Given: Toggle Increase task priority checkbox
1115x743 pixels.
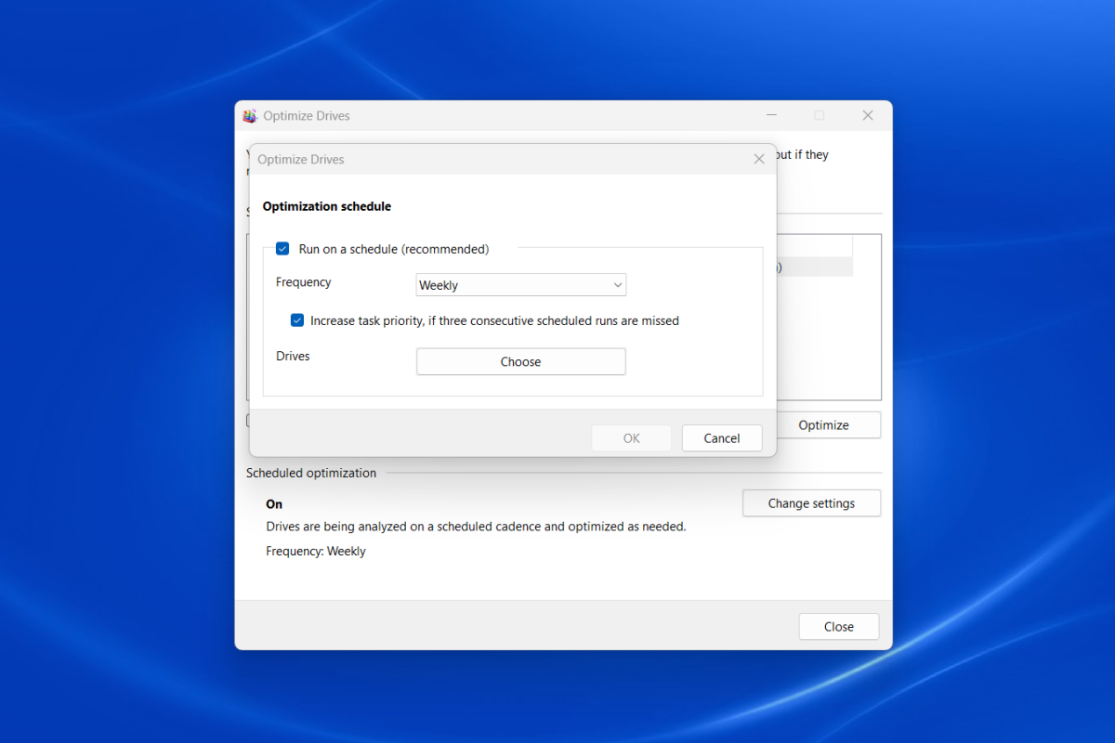Looking at the screenshot, I should (x=297, y=320).
